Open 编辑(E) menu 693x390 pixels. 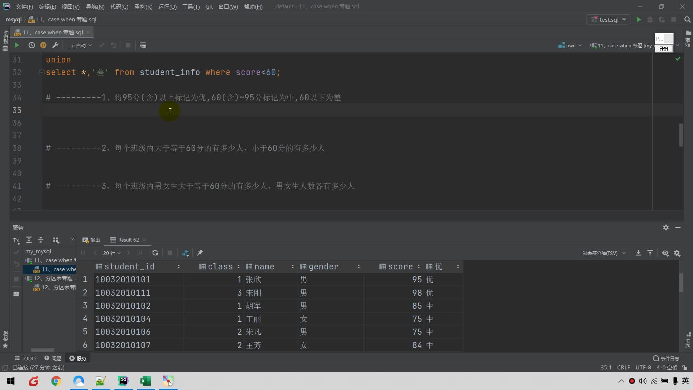(x=47, y=6)
